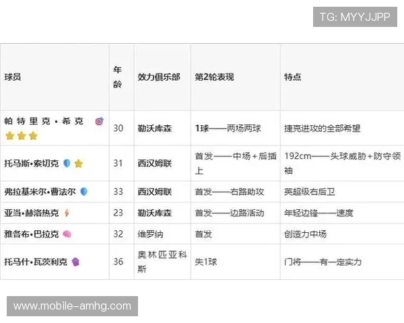Click age value 33

point(119,192)
